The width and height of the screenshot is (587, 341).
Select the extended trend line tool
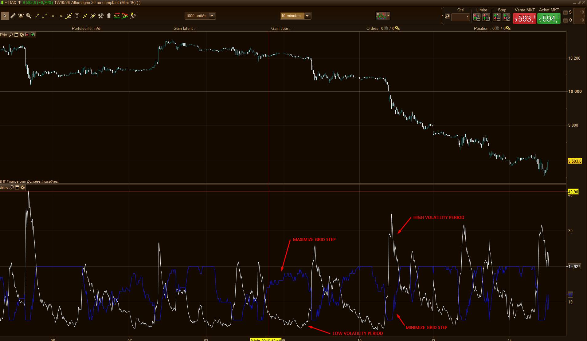45,16
